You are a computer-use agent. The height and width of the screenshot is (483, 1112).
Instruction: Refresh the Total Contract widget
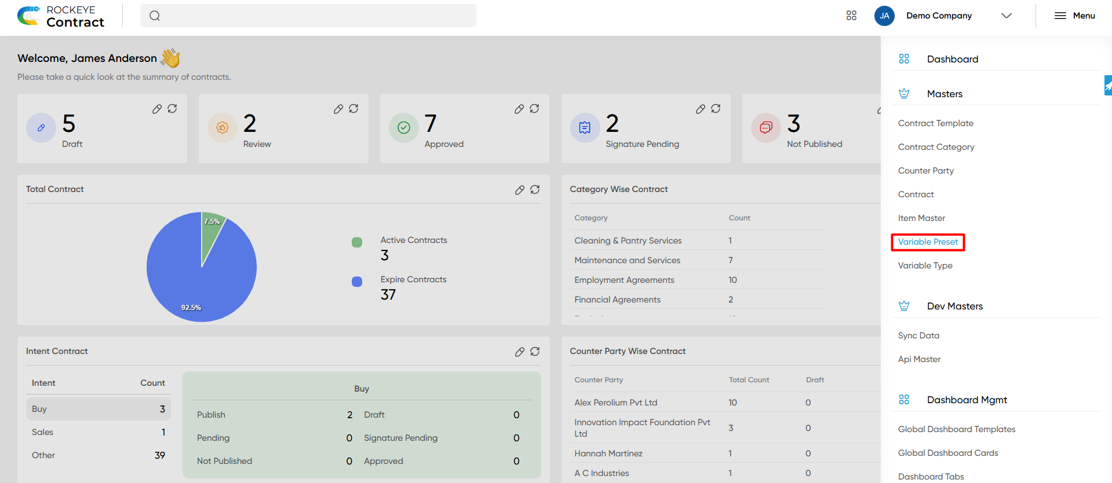(535, 190)
